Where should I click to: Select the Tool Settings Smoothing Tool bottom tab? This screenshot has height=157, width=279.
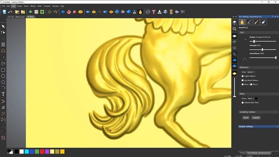pyautogui.click(x=259, y=153)
